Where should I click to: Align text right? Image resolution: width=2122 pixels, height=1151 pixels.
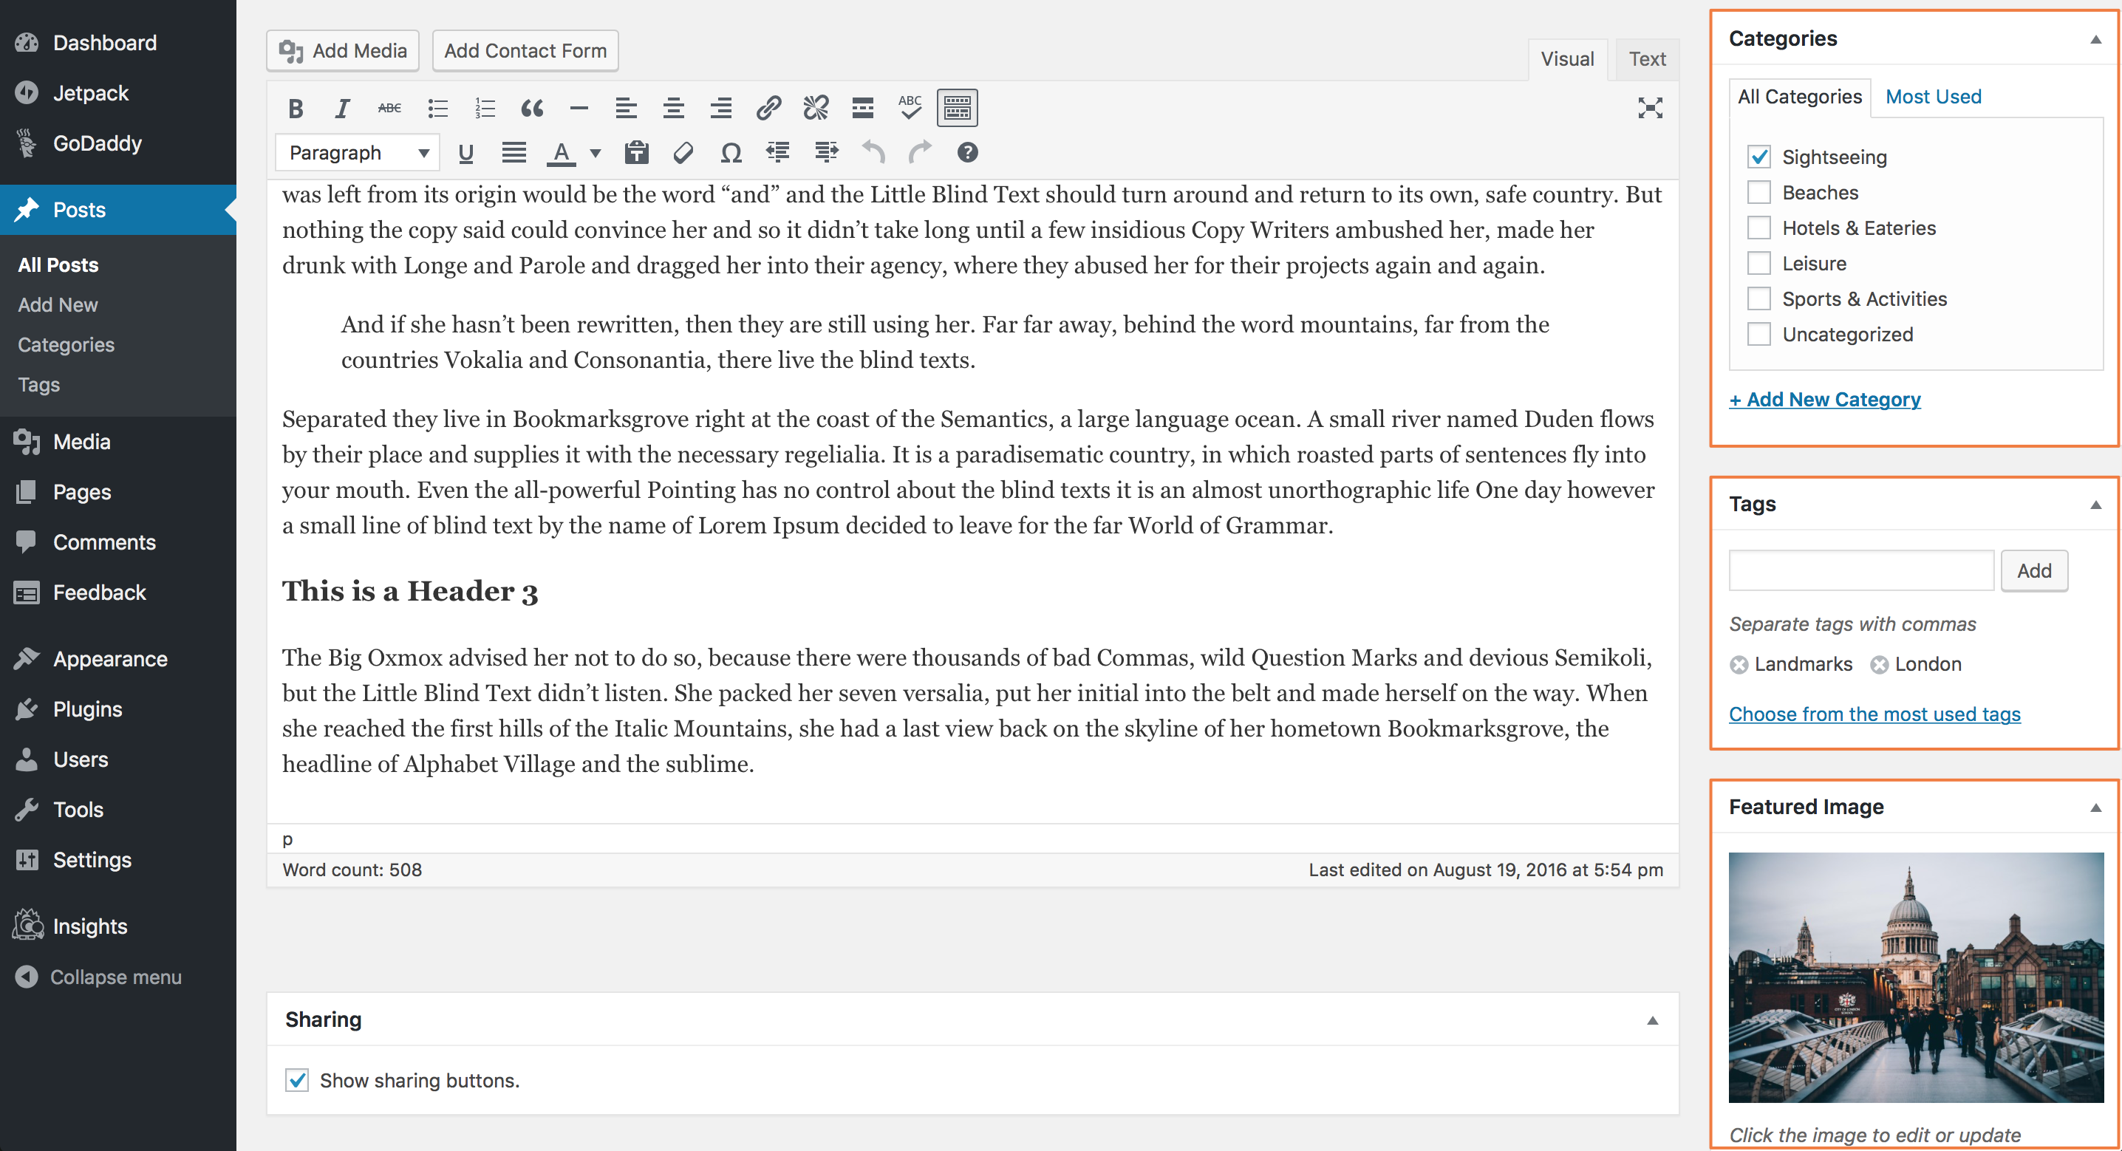[x=721, y=108]
